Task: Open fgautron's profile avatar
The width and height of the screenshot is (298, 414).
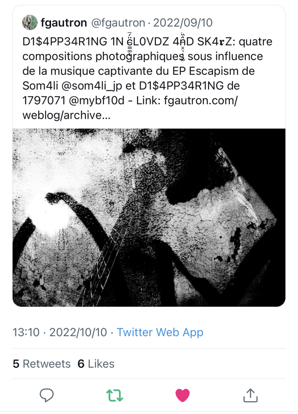Action: (30, 22)
